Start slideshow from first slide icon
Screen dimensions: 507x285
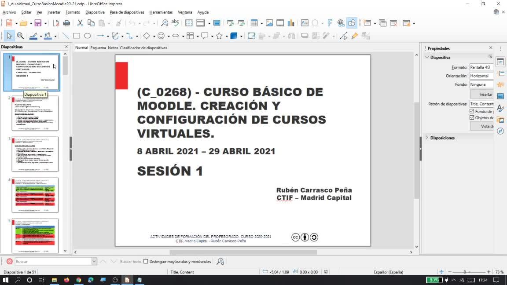tap(230, 23)
